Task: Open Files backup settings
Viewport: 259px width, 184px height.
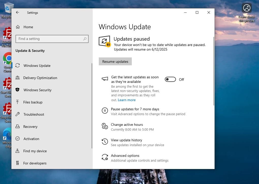Action: point(33,102)
